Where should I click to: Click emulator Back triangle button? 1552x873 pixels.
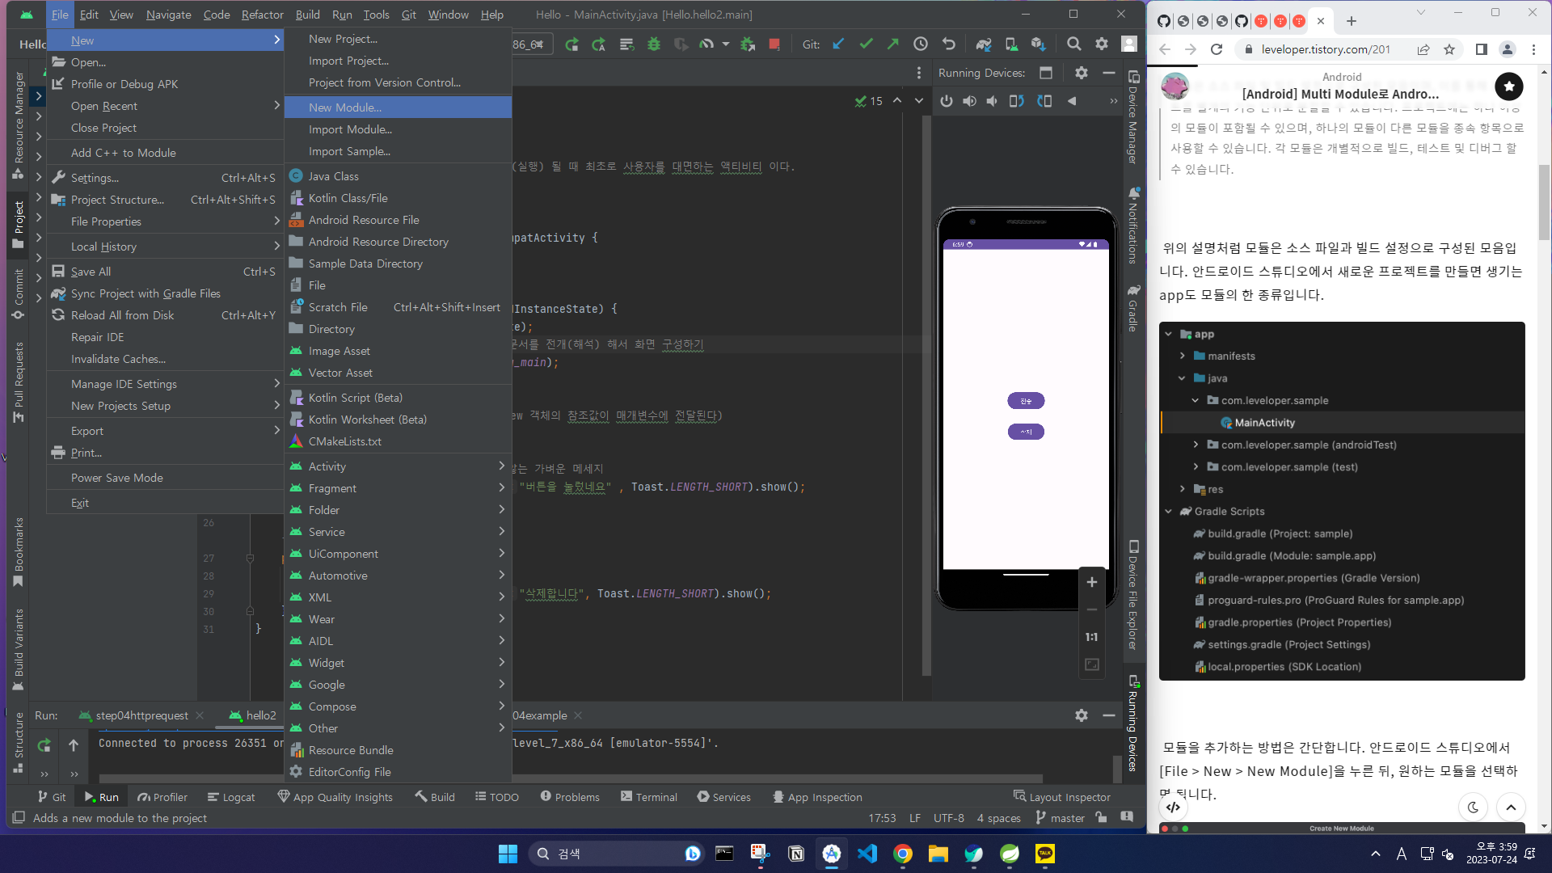[x=1072, y=101]
